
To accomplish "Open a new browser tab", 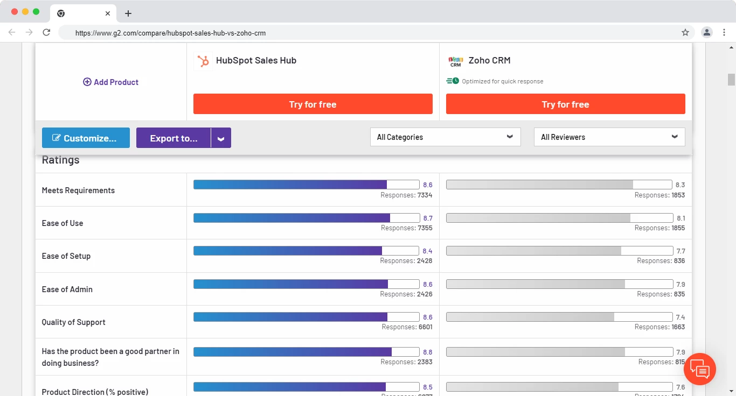I will point(128,13).
